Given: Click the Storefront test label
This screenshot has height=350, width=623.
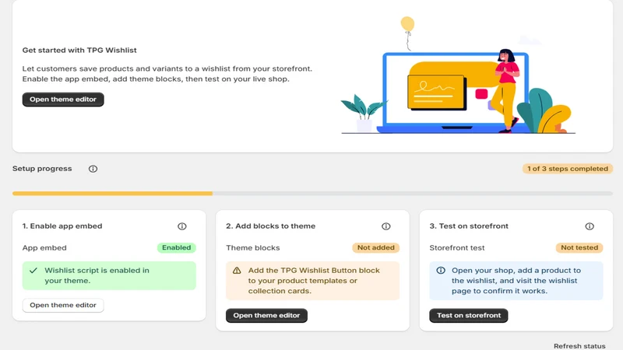Looking at the screenshot, I should click(x=457, y=247).
